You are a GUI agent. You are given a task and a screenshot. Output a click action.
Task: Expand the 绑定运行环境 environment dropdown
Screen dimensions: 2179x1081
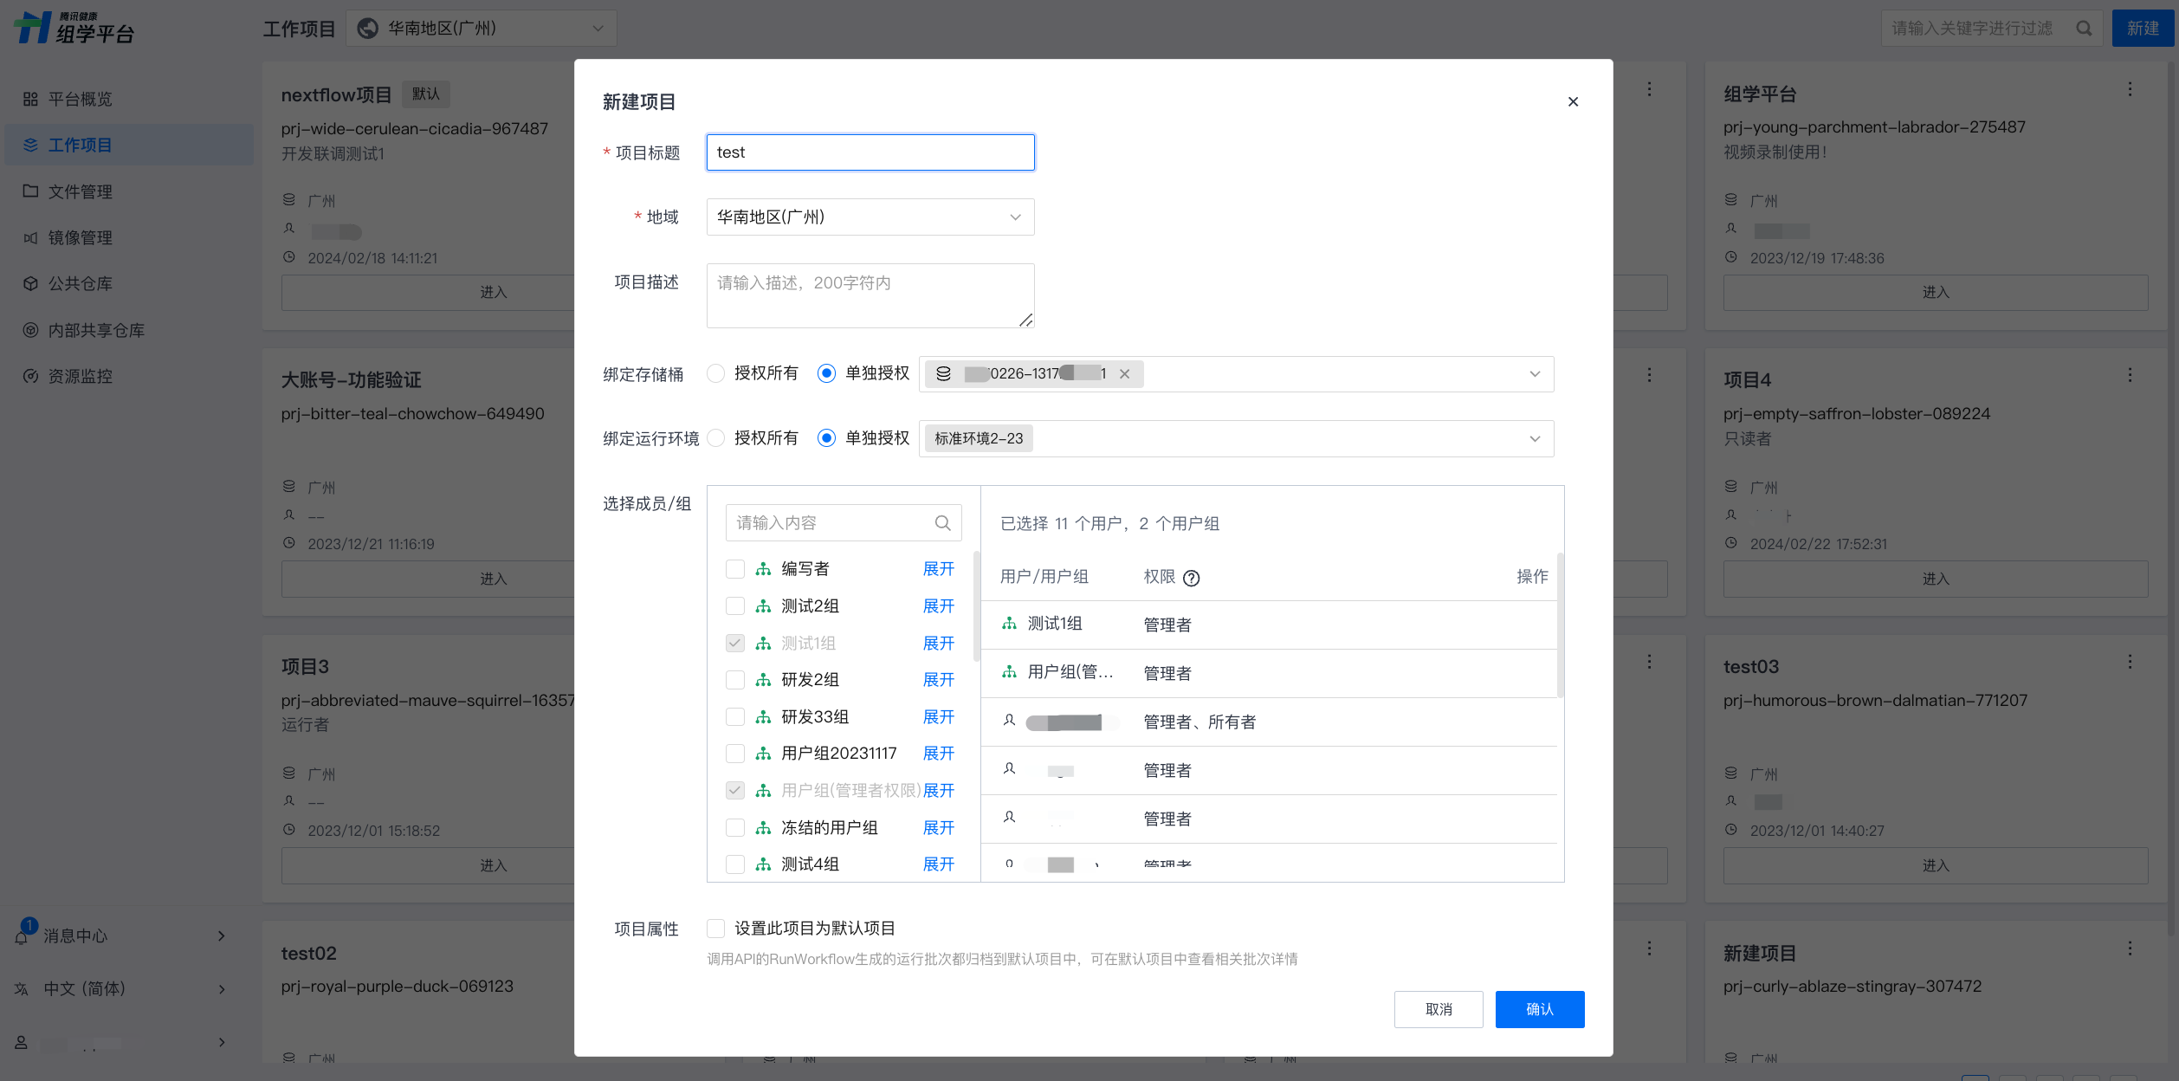pos(1534,439)
